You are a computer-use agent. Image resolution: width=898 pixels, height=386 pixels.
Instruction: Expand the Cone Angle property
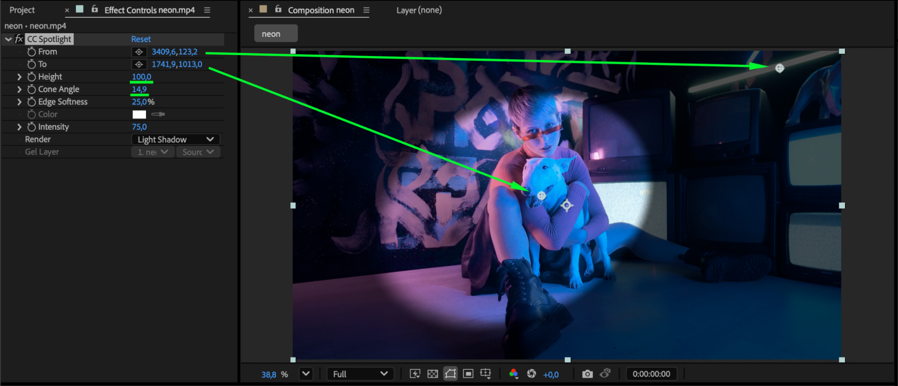[19, 89]
